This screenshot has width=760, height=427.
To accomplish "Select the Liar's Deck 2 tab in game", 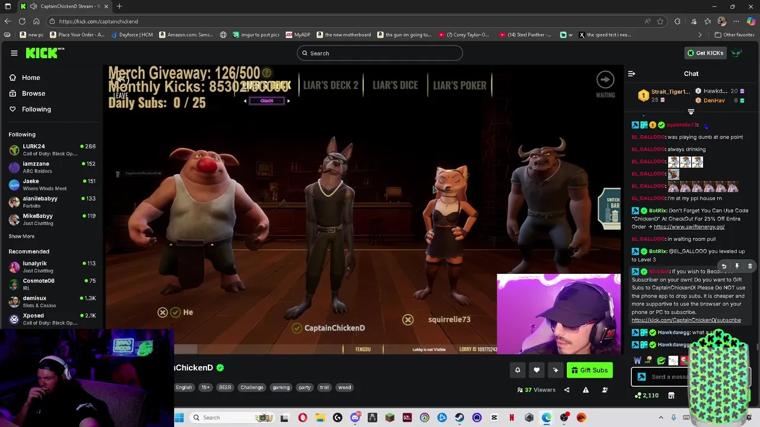I will tap(331, 85).
